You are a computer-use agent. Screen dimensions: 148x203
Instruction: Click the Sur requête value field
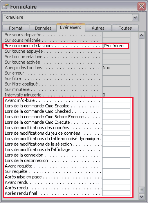pos(116,171)
